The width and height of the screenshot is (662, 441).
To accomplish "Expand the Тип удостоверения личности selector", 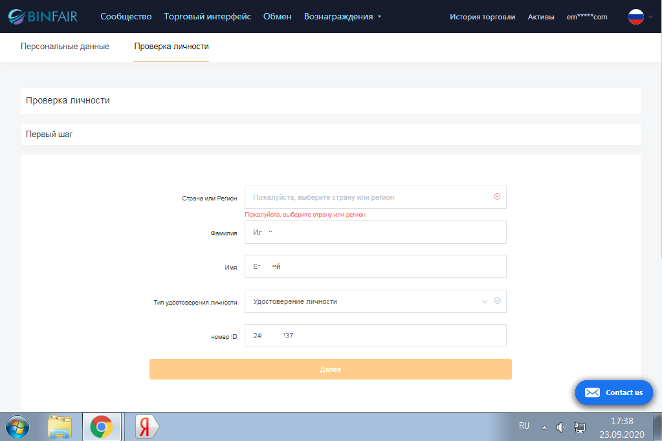I will point(369,301).
